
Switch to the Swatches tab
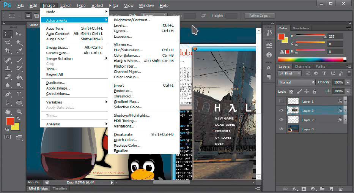pos(301,28)
